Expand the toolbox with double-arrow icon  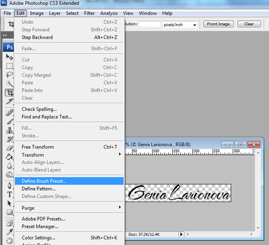coord(5,35)
